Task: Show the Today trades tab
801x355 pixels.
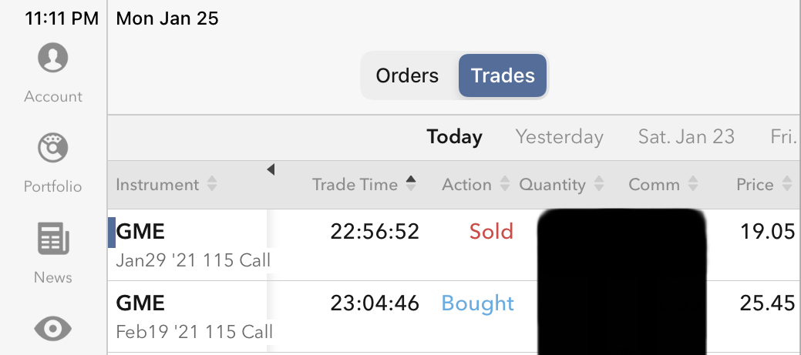Action: [x=455, y=137]
